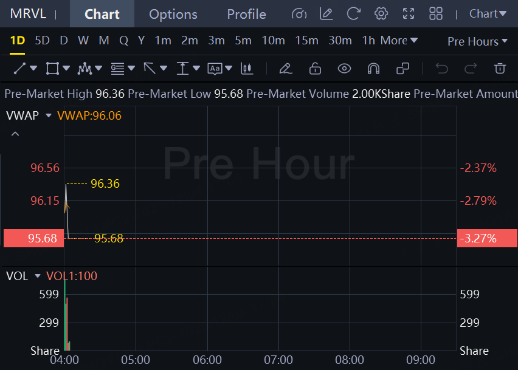Toggle drawing visibility with the eye icon
This screenshot has height=370, width=518.
coord(344,68)
